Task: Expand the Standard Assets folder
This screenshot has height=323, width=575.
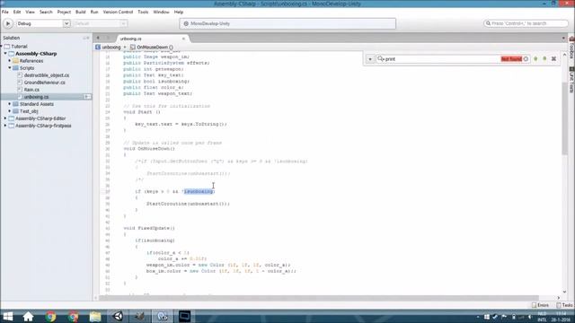Action: (10, 104)
